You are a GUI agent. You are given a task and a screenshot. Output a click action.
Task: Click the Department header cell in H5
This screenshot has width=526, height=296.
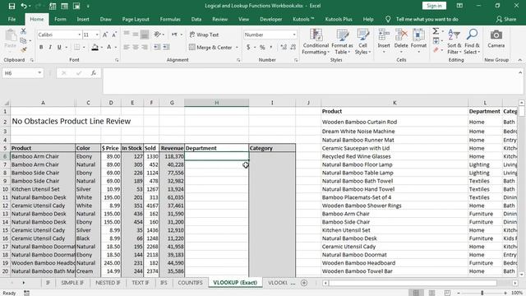(216, 148)
